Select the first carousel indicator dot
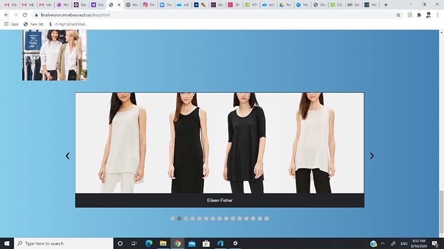The height and width of the screenshot is (249, 444). pos(173,218)
